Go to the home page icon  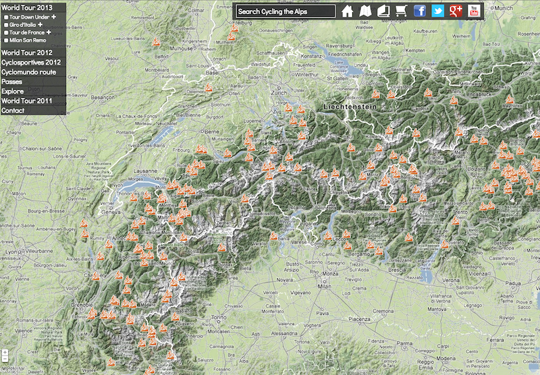pyautogui.click(x=347, y=11)
